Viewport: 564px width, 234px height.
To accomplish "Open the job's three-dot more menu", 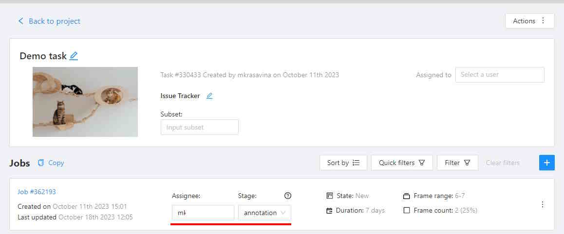I will coord(543,204).
